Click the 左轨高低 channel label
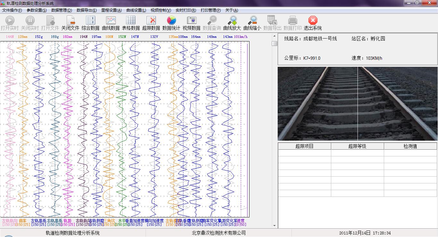 point(39,221)
